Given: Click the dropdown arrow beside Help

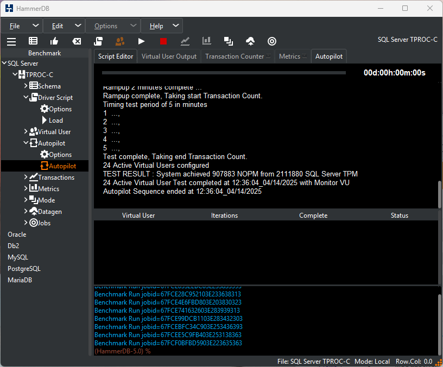Looking at the screenshot, I should (x=176, y=26).
